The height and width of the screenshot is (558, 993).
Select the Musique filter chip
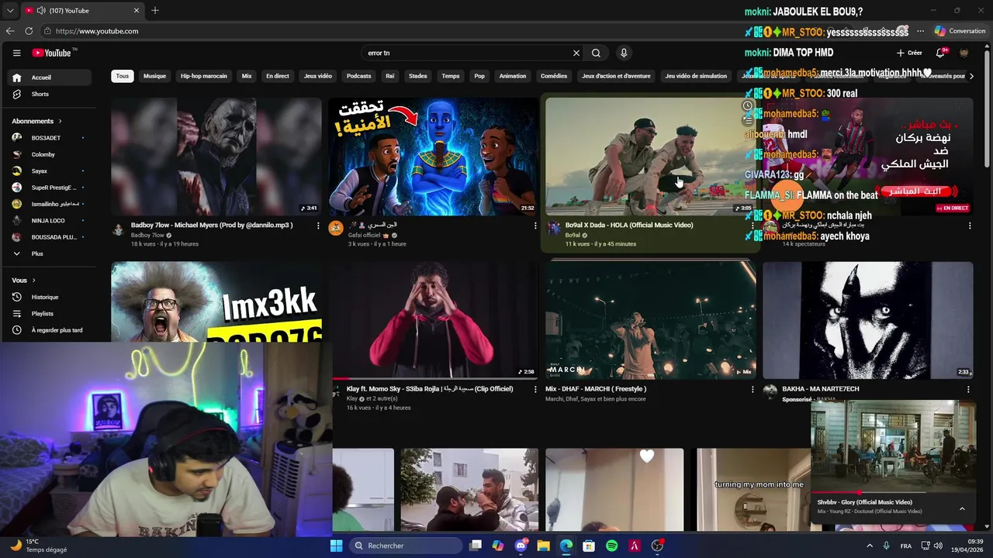pos(154,76)
